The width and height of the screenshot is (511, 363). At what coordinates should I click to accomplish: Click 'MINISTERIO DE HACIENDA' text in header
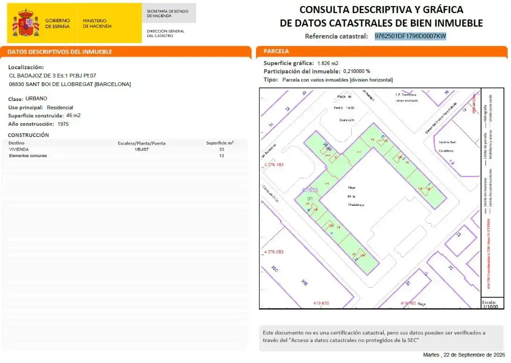[x=97, y=23]
